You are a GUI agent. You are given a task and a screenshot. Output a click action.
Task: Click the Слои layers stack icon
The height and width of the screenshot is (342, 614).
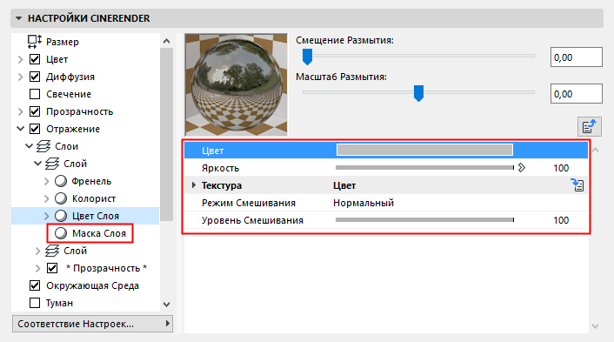pos(43,146)
